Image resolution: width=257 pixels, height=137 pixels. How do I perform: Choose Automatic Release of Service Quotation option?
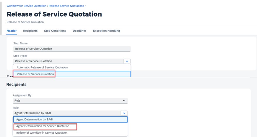coord(72,67)
